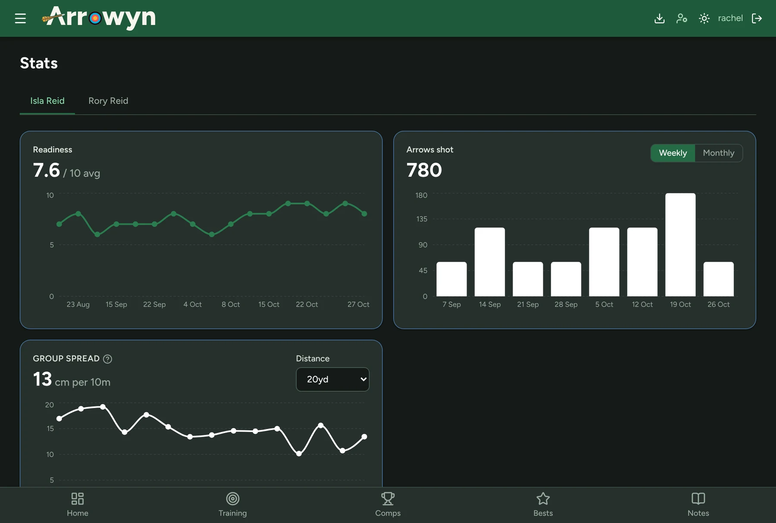Switch to the Isla Reid tab
This screenshot has width=776, height=523.
click(x=47, y=101)
